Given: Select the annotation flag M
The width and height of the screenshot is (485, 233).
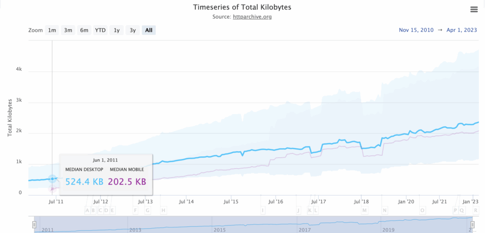Looking at the screenshot, I should tap(364, 210).
